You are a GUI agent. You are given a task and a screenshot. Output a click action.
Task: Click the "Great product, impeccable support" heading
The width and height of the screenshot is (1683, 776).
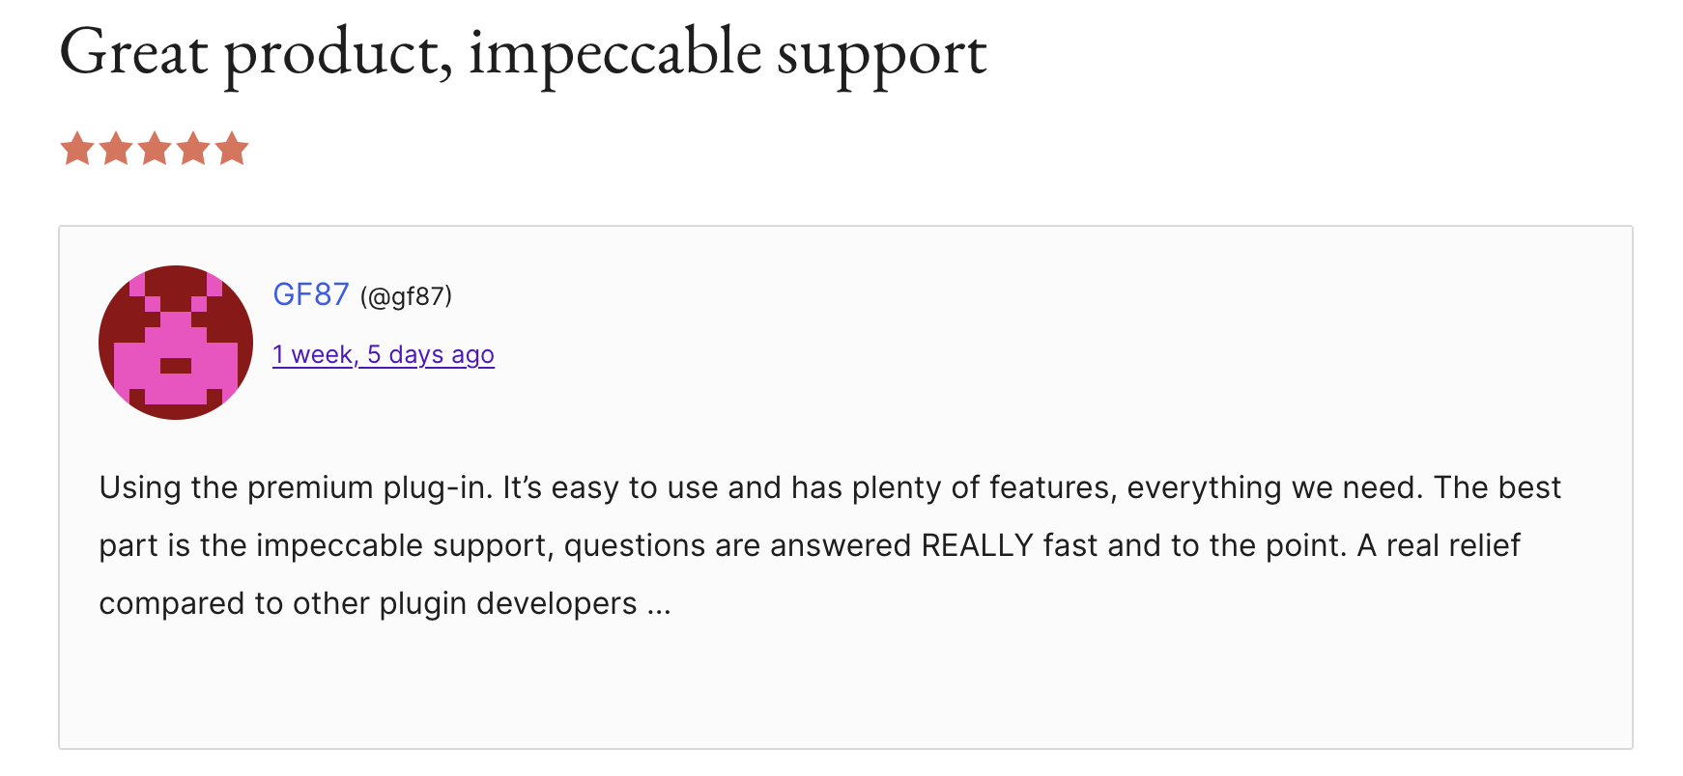pos(523,53)
